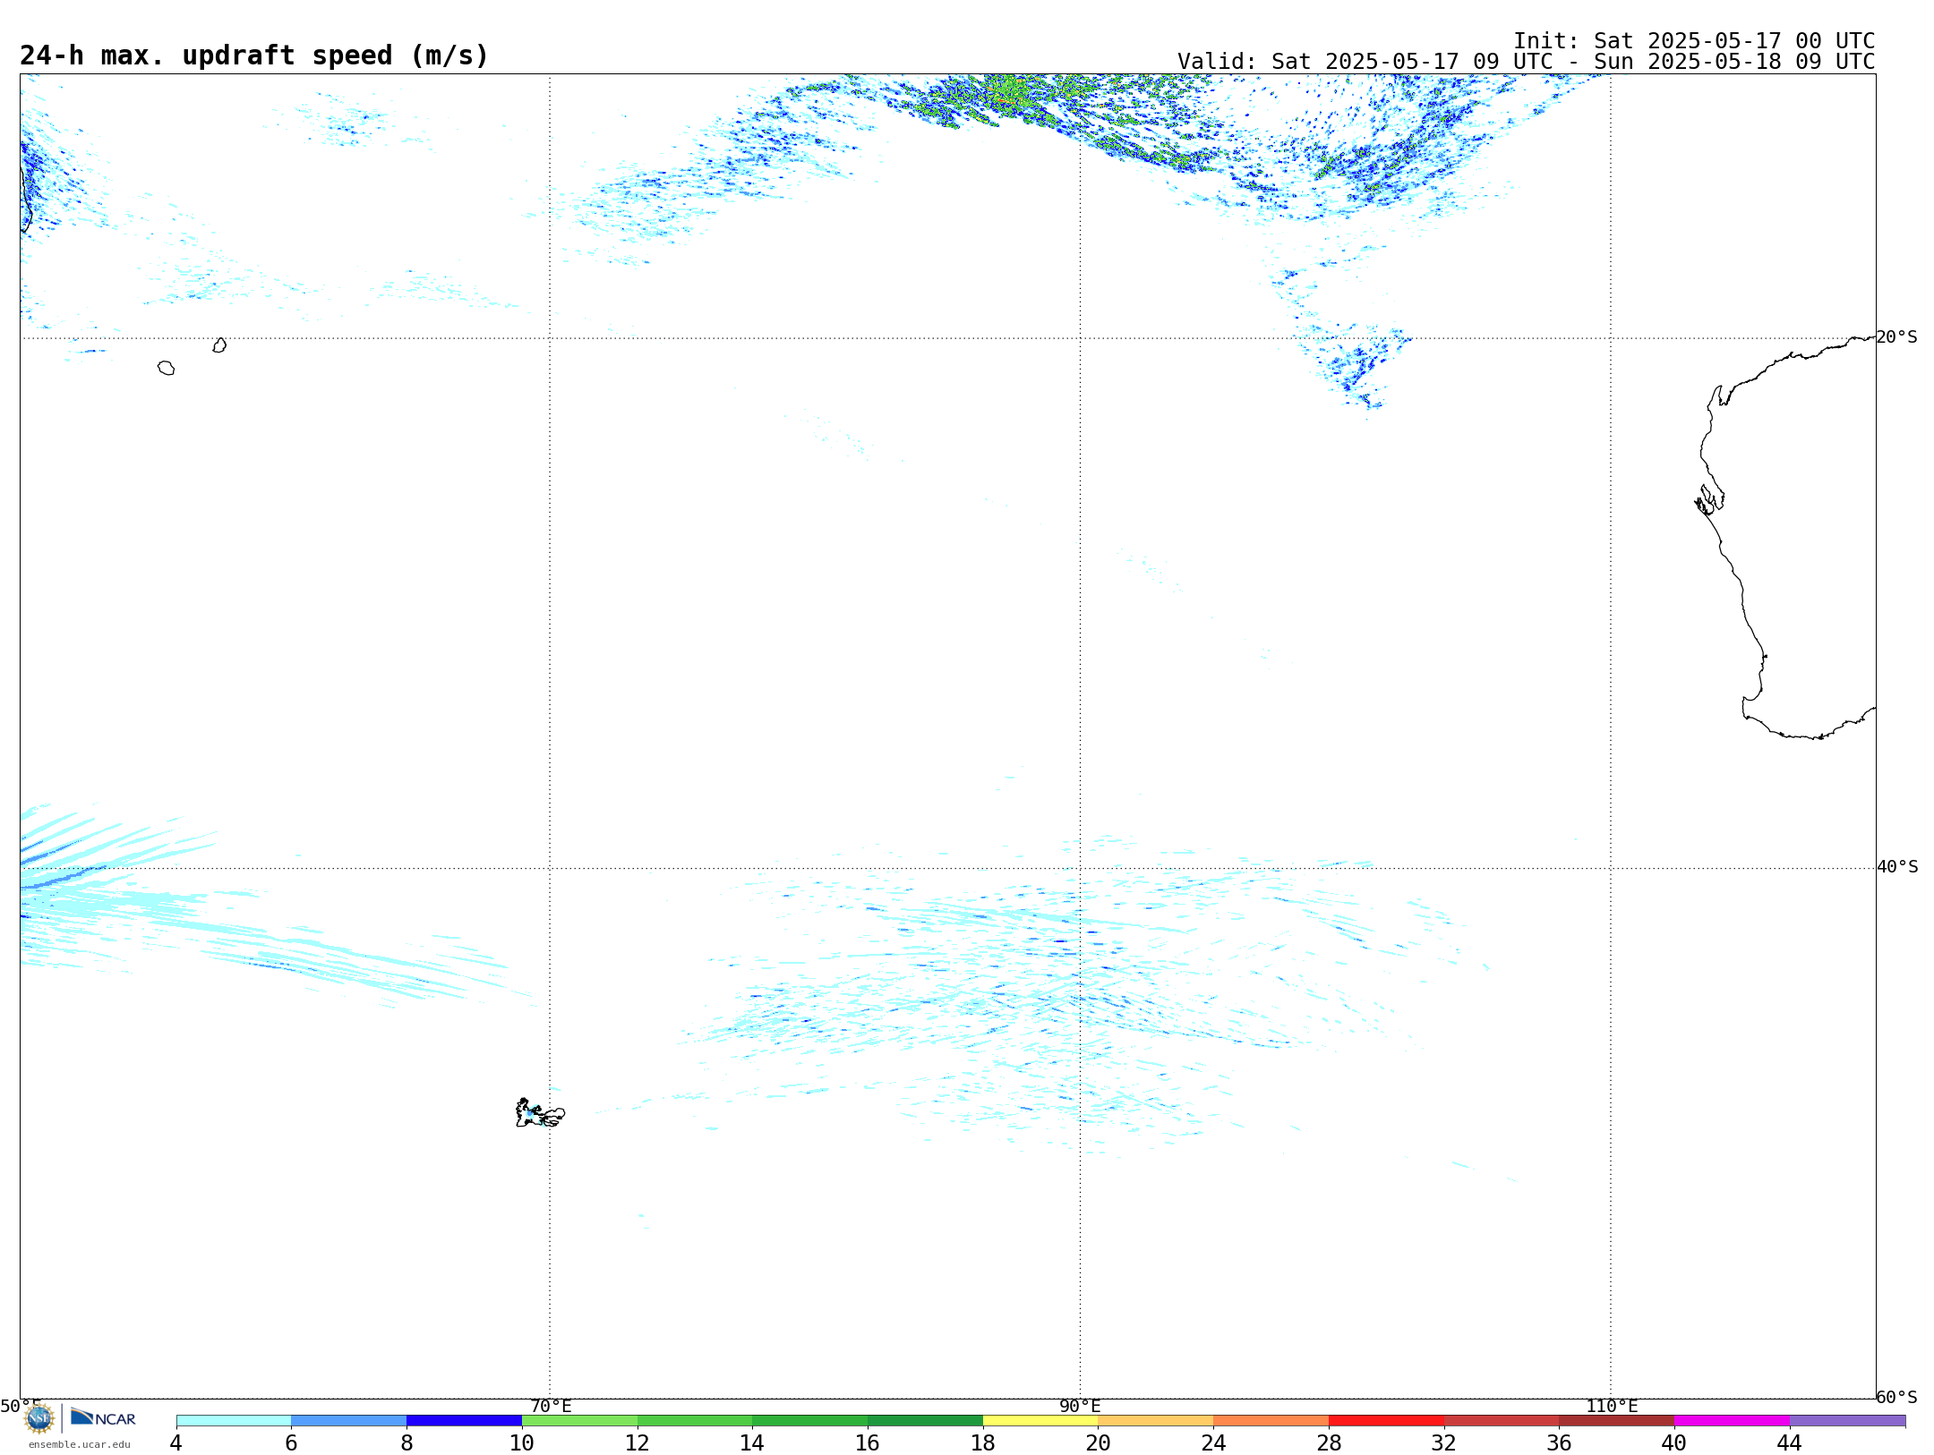Click the 40°S latitude label
This screenshot has width=1934, height=1455.
[1897, 867]
